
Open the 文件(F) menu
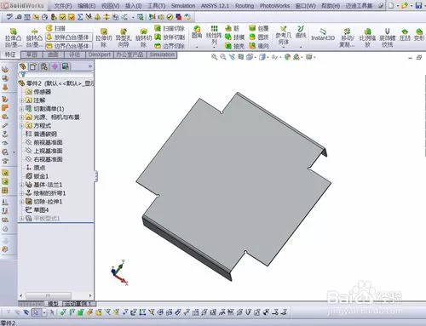click(63, 6)
